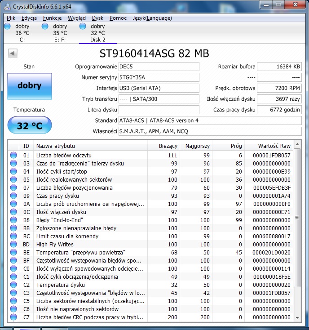Click status orb for attribute C6

pos(13,309)
